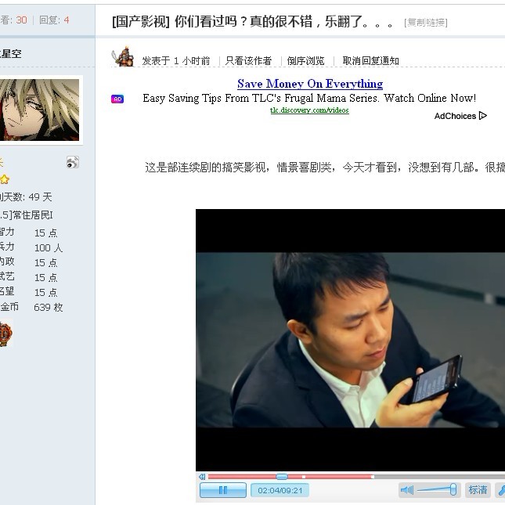Copy the thread link via 复制链接

[x=426, y=23]
